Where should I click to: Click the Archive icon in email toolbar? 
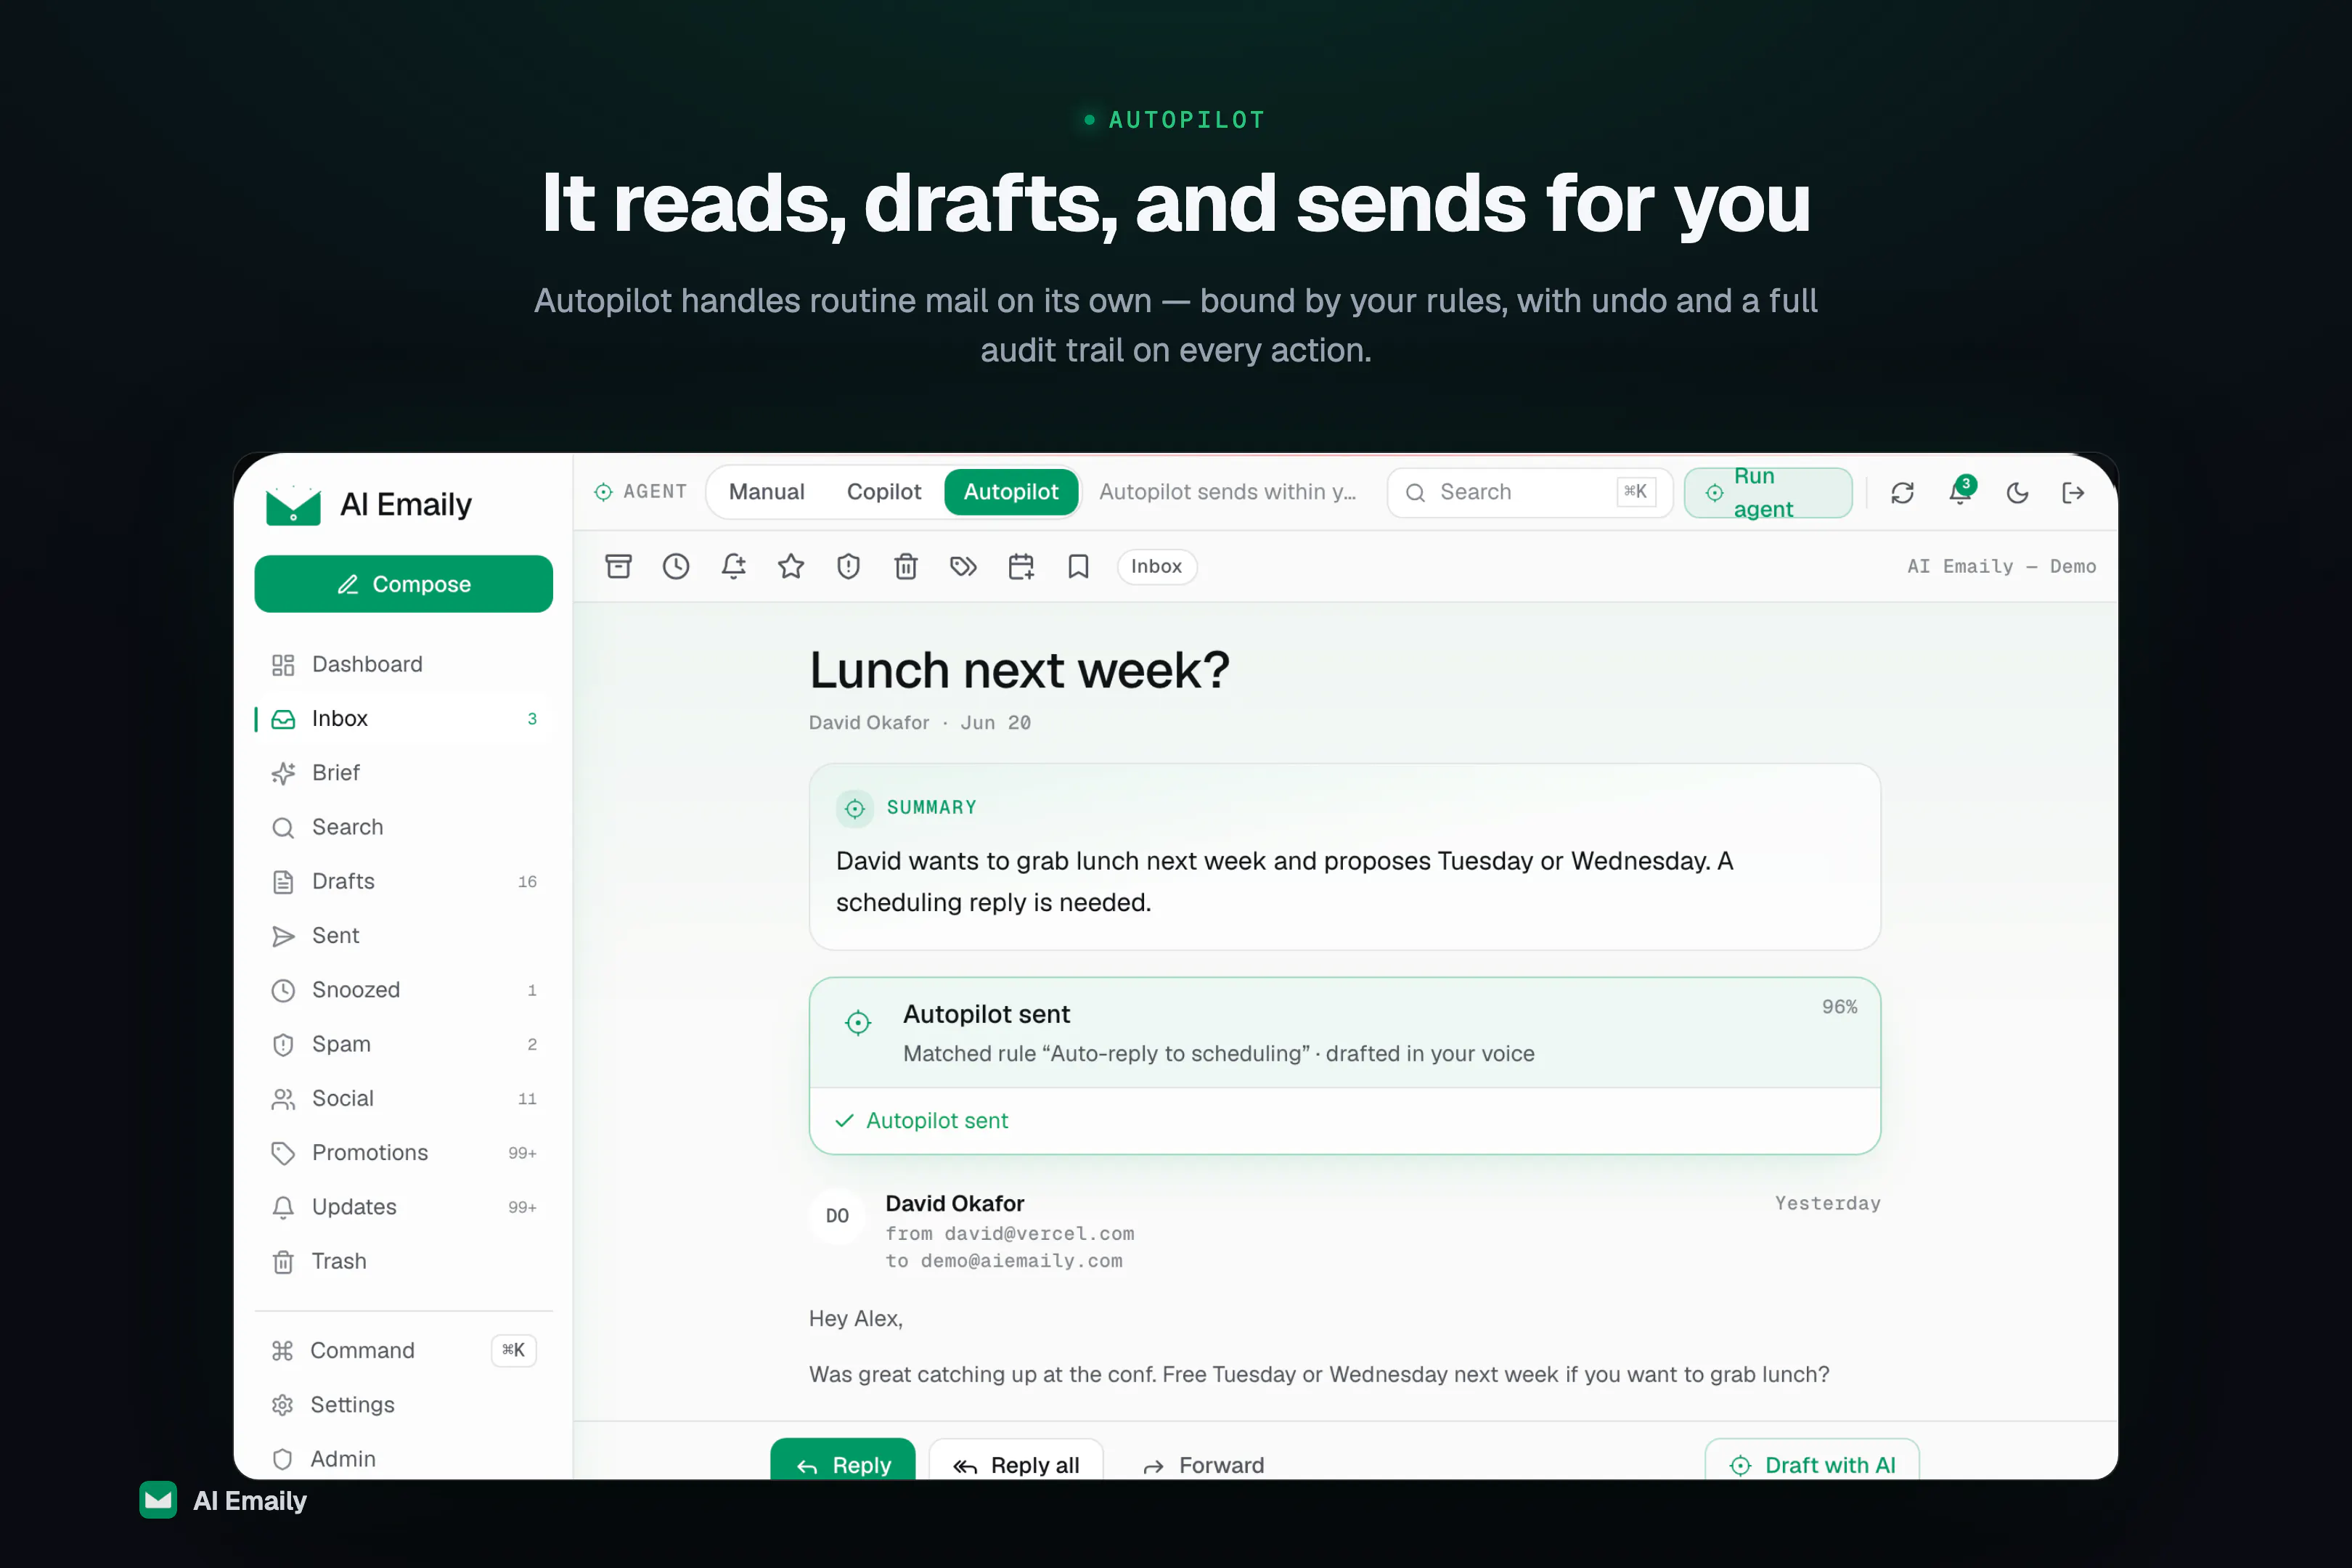pyautogui.click(x=618, y=567)
